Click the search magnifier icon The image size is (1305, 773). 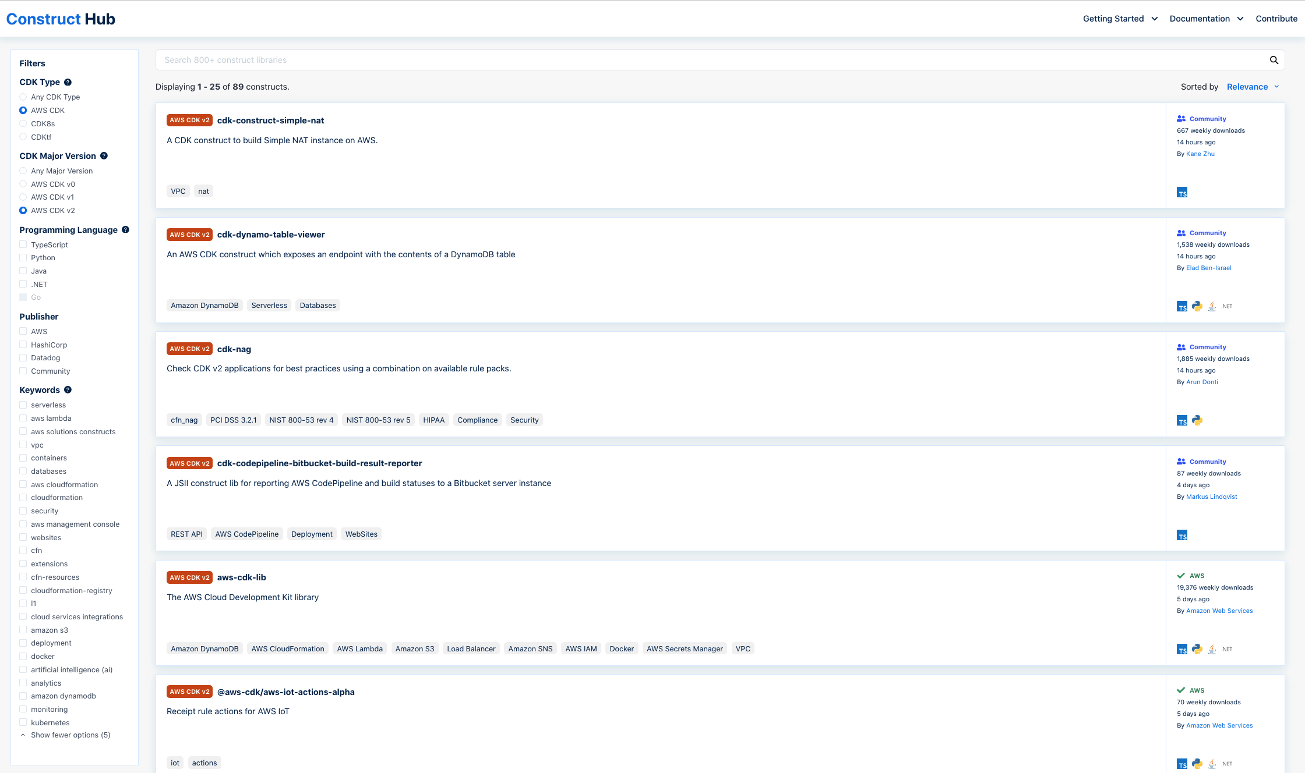click(x=1274, y=60)
